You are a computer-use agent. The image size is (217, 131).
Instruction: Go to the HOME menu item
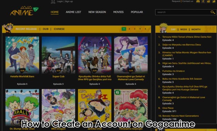(55, 12)
